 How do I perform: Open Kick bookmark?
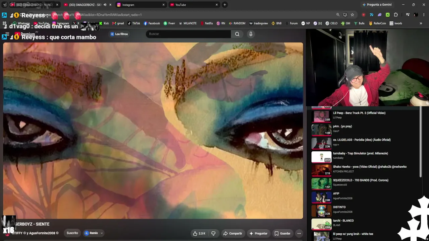[104, 23]
